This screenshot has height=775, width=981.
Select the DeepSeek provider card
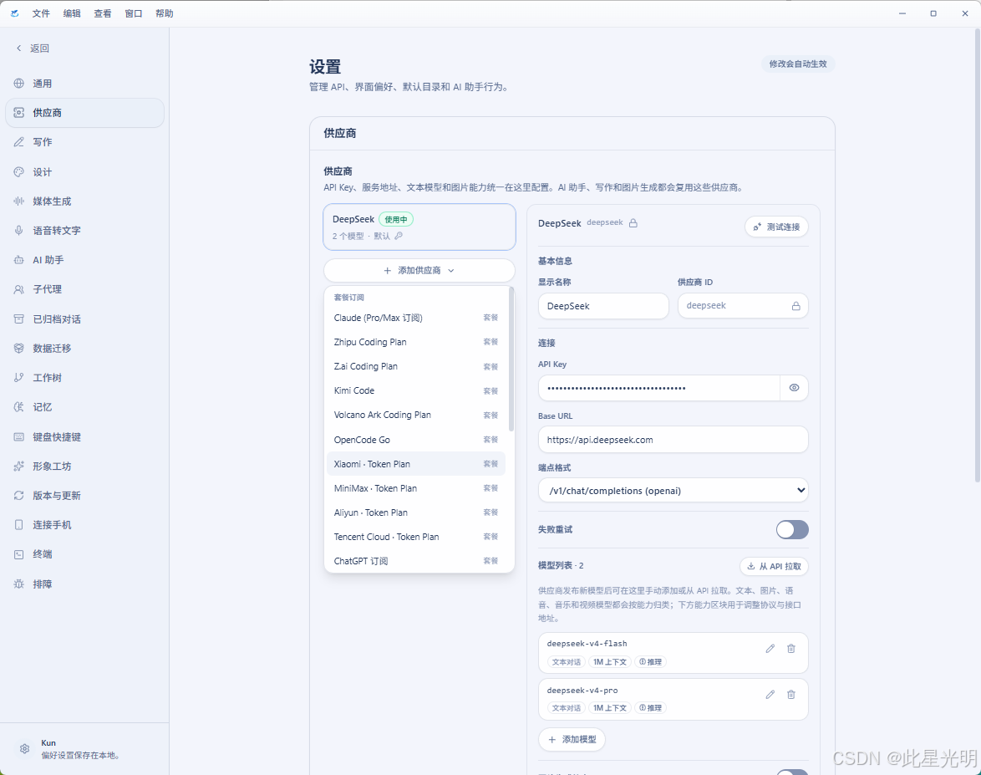tap(419, 227)
